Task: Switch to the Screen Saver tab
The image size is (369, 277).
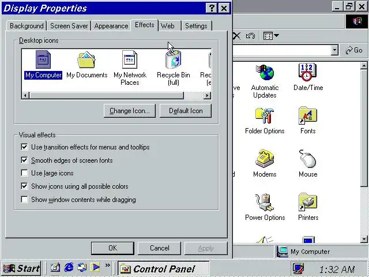Action: 69,26
